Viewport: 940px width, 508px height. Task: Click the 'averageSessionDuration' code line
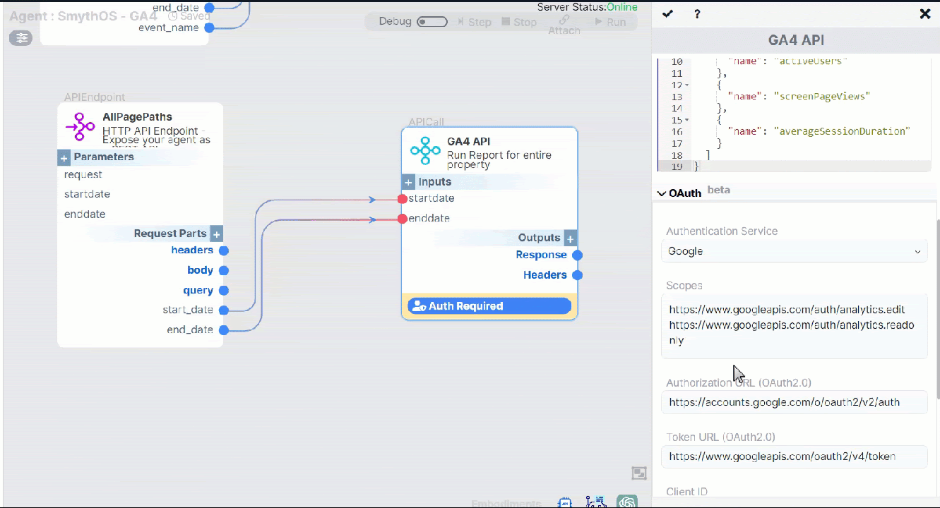tap(819, 131)
